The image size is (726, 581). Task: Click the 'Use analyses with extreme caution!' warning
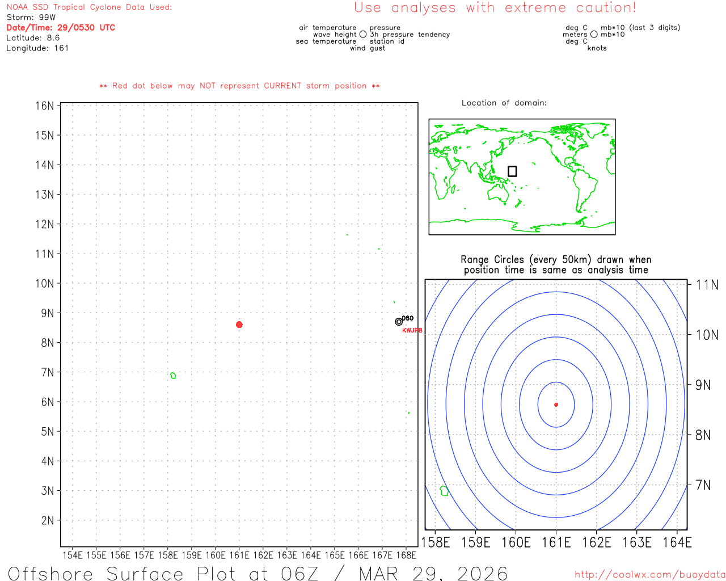coord(495,8)
